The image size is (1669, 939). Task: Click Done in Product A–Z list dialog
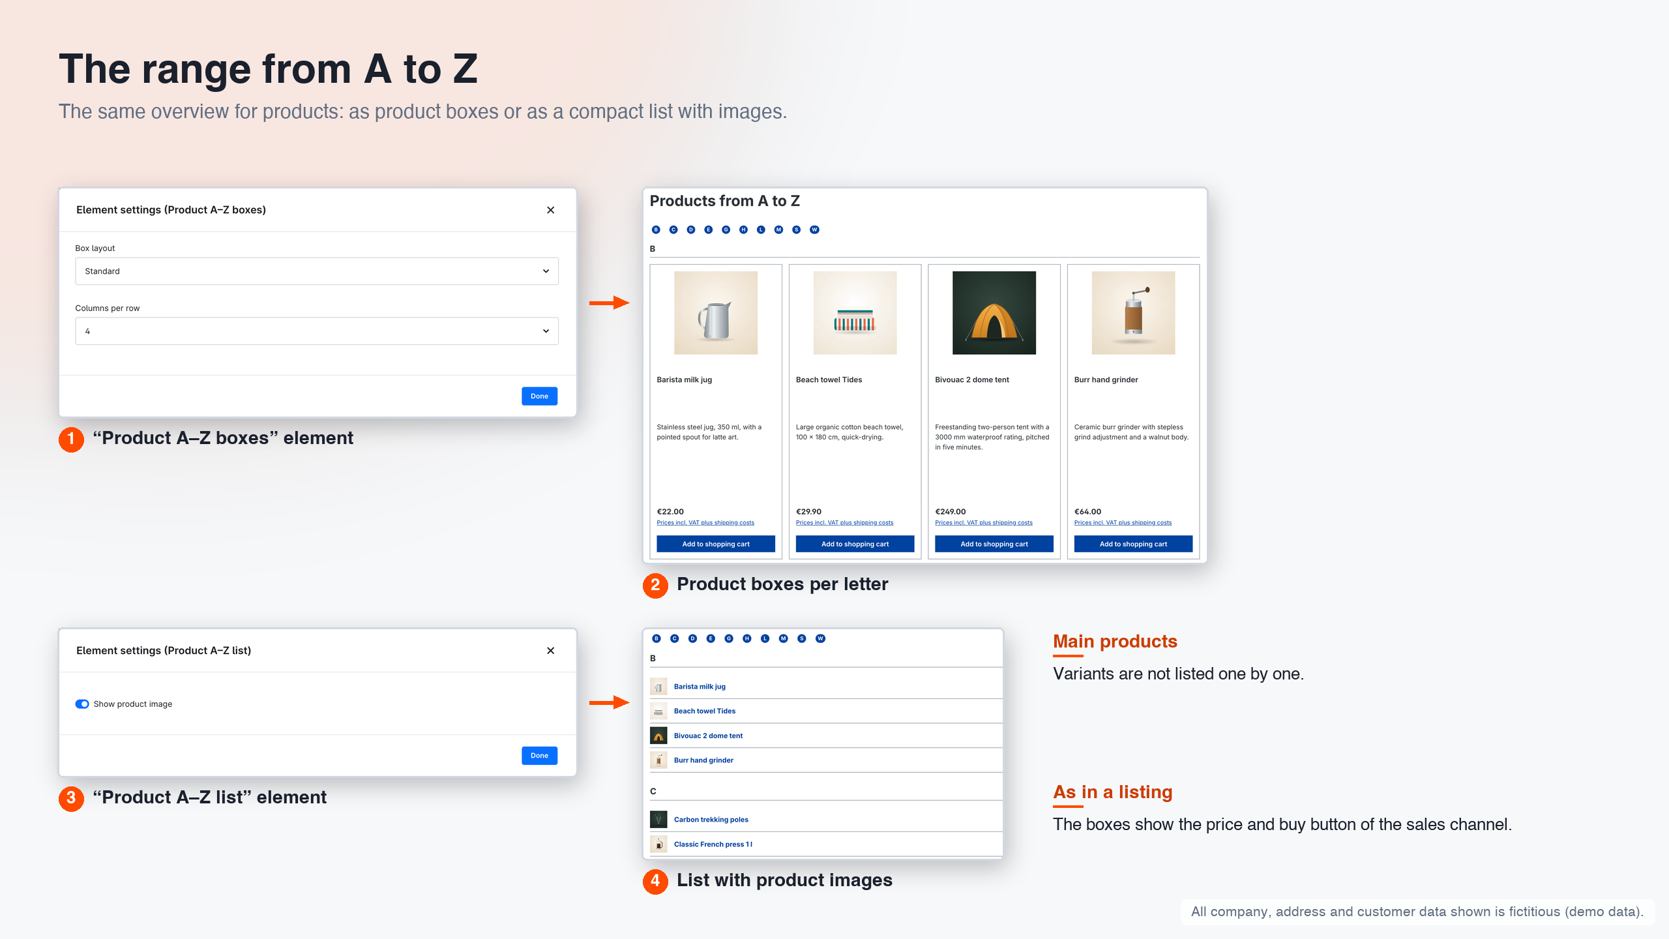click(x=539, y=756)
